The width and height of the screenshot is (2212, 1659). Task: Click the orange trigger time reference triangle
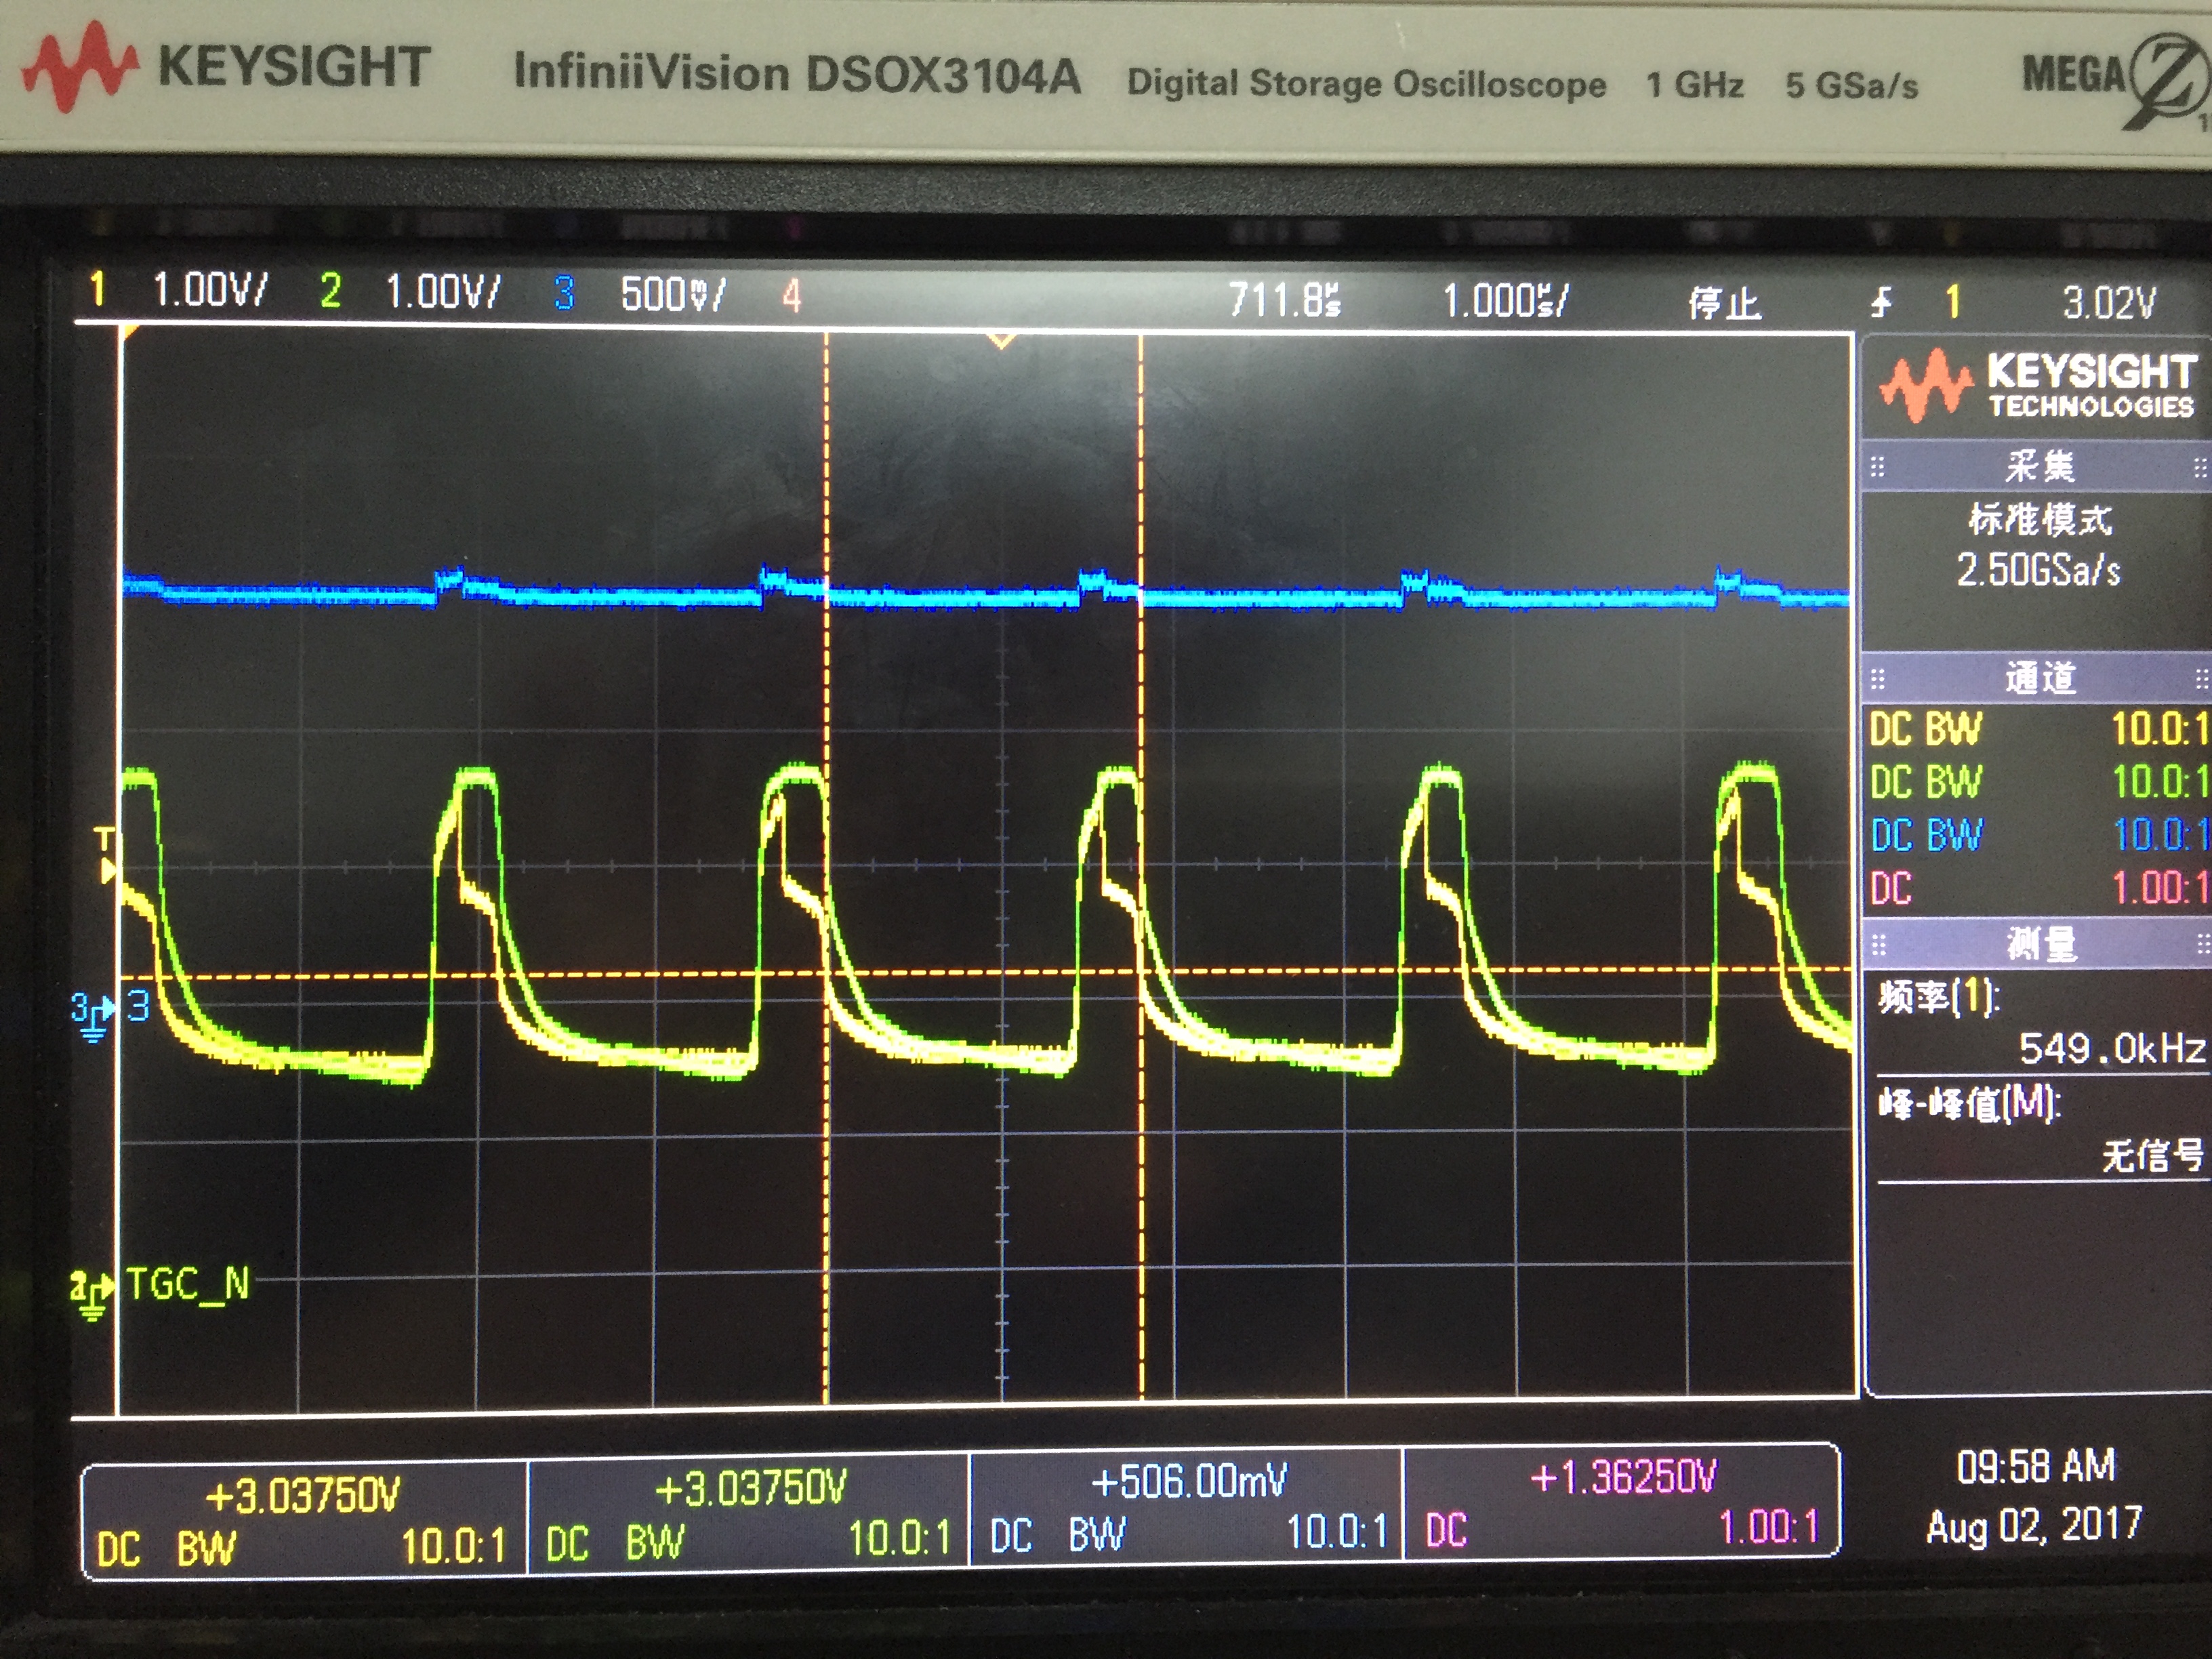click(x=1001, y=342)
